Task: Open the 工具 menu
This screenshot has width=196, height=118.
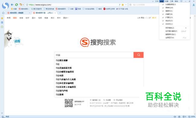Action: [x=172, y=1]
